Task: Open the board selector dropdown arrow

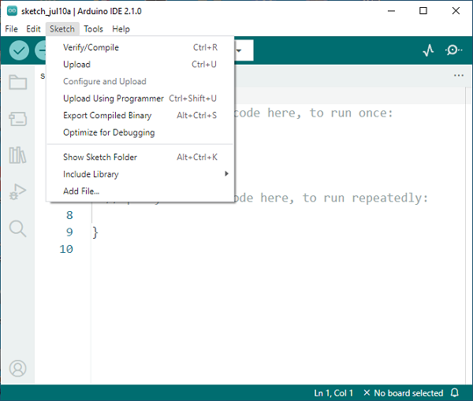Action: (x=239, y=50)
